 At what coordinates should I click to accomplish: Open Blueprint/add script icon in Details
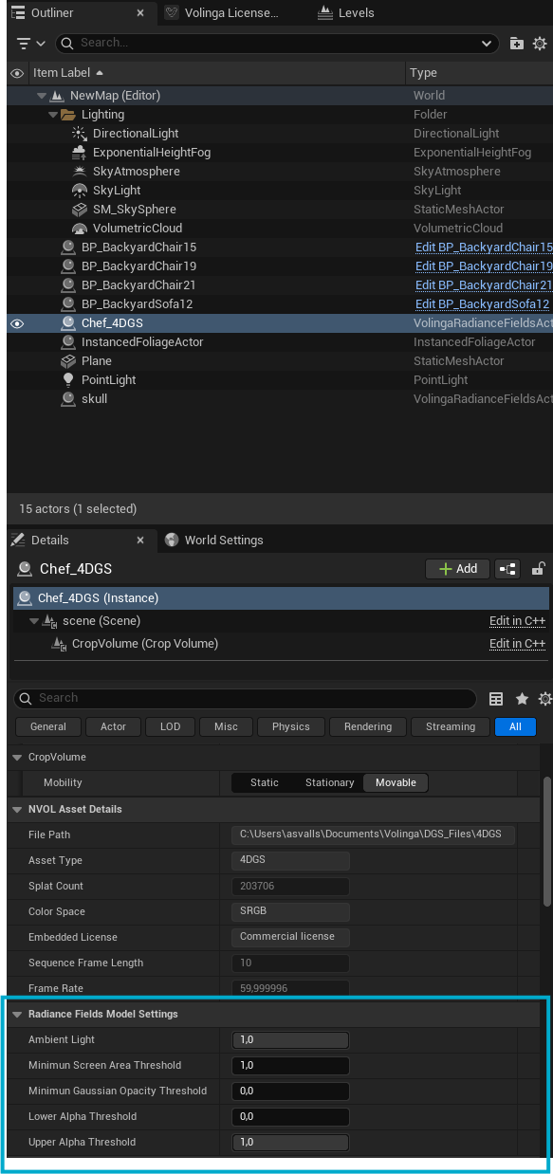pyautogui.click(x=508, y=569)
